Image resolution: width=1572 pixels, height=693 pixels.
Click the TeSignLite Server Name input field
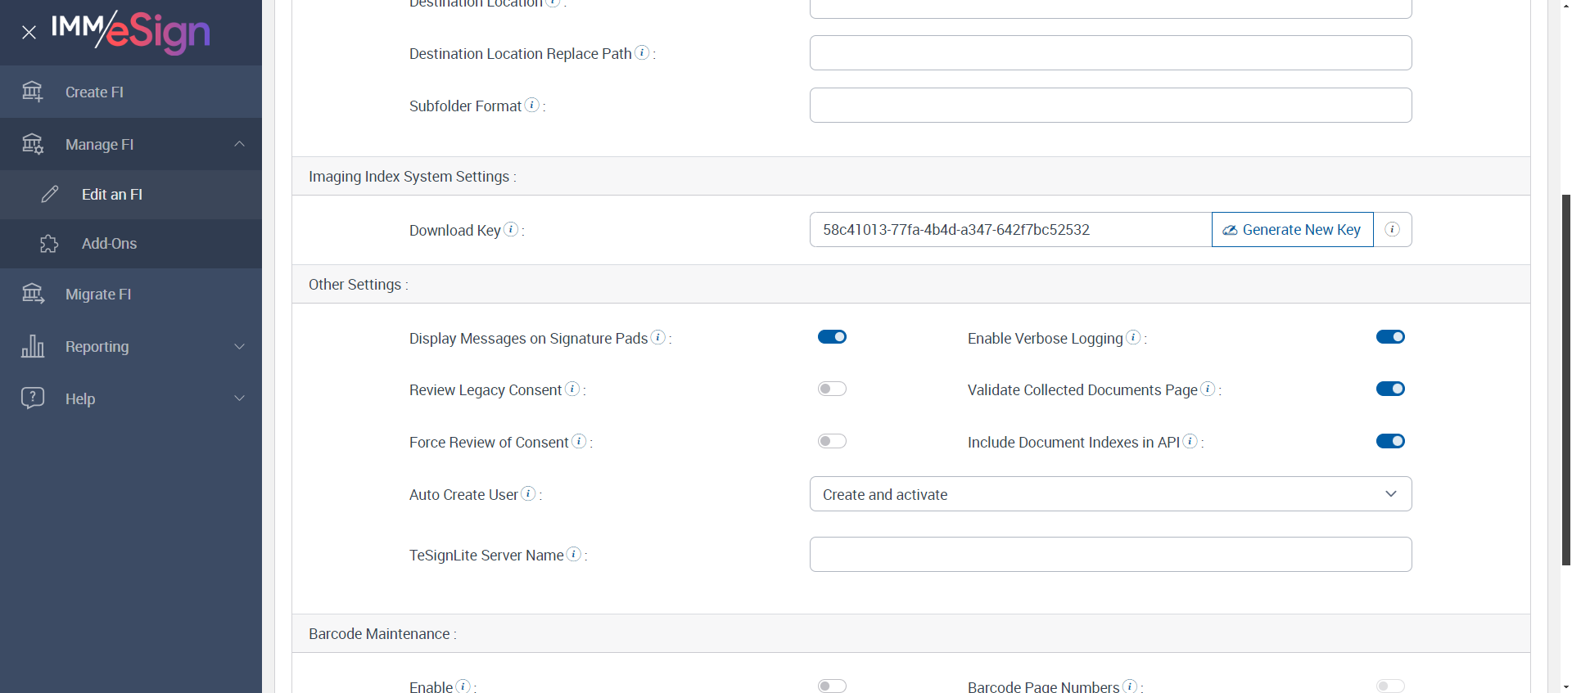coord(1110,555)
